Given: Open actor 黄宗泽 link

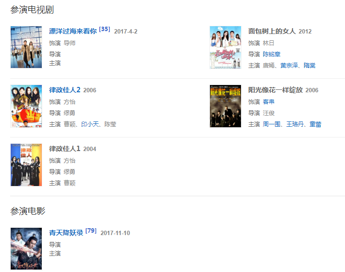Looking at the screenshot, I should tap(289, 66).
